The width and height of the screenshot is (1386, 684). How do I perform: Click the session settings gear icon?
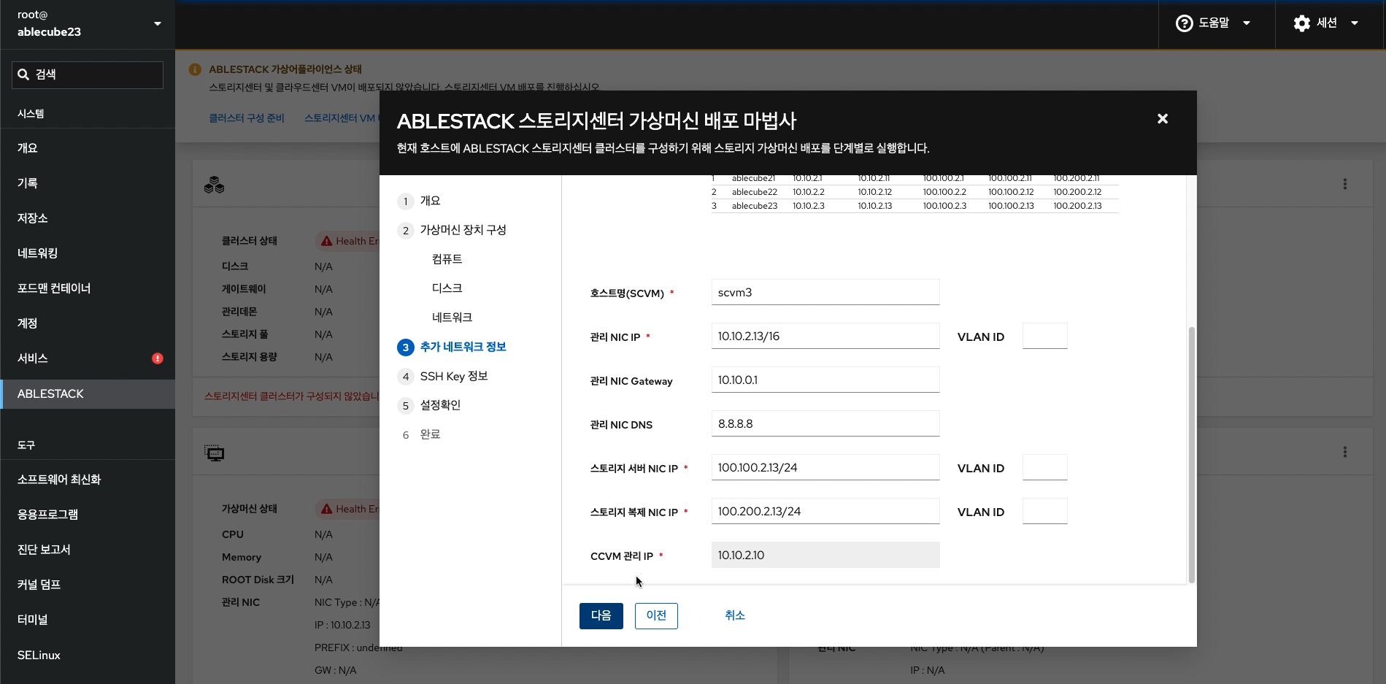click(x=1302, y=23)
